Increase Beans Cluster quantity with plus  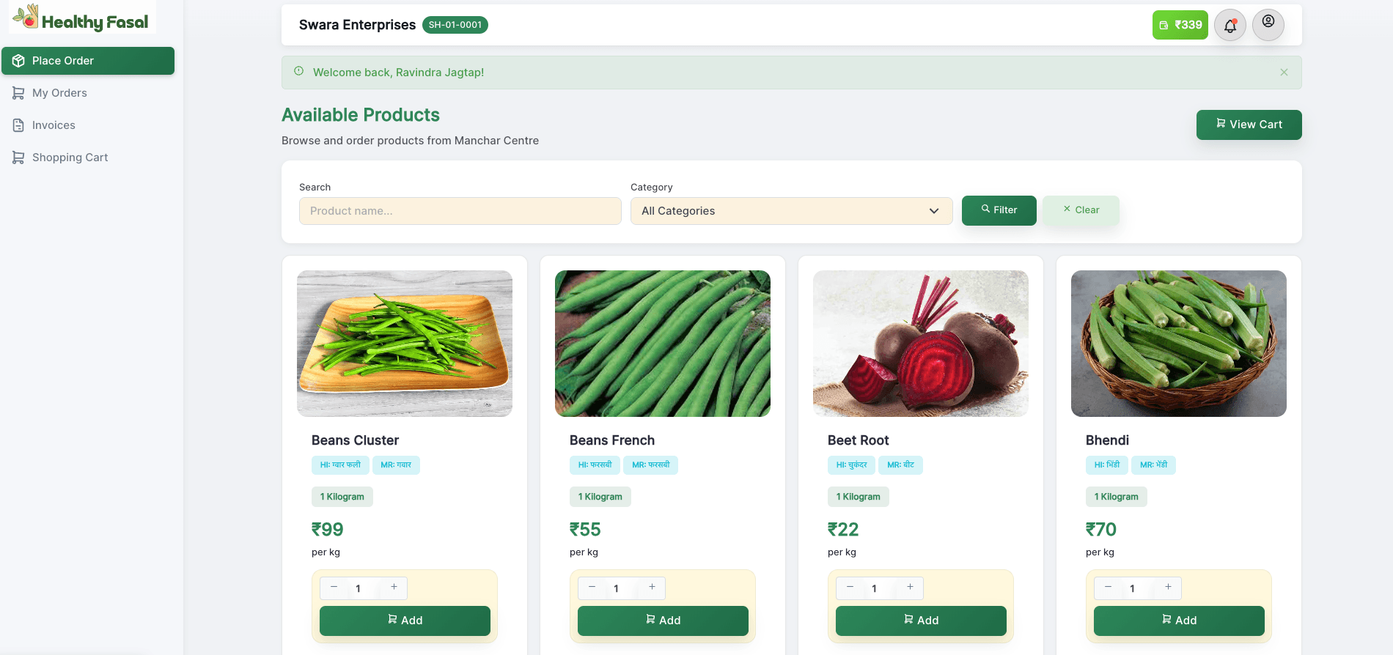(394, 588)
